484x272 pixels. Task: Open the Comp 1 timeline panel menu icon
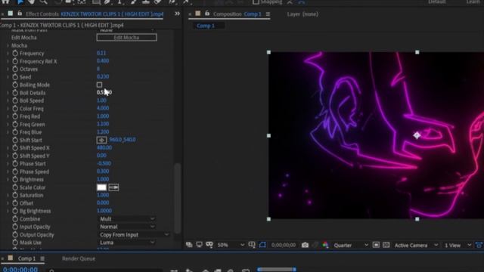pos(42,258)
